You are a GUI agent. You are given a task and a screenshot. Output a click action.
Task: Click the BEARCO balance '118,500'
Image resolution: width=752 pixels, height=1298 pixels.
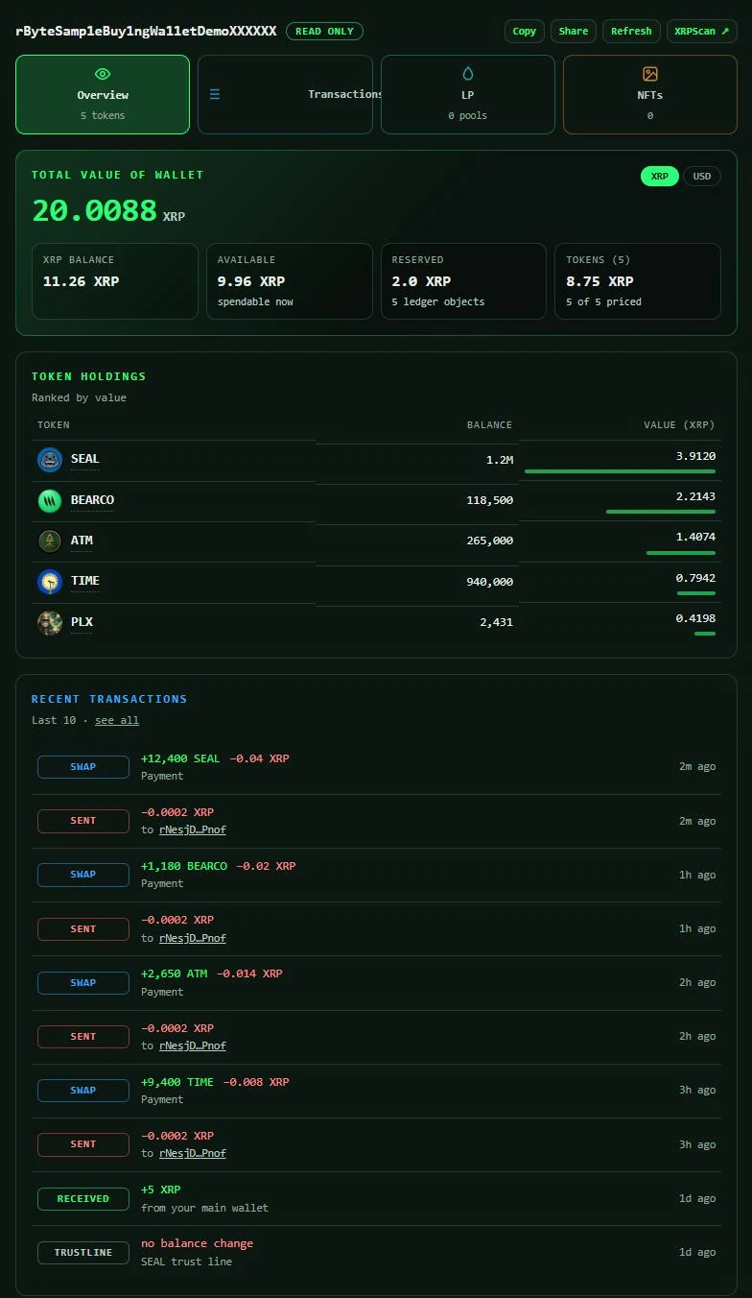coord(490,500)
